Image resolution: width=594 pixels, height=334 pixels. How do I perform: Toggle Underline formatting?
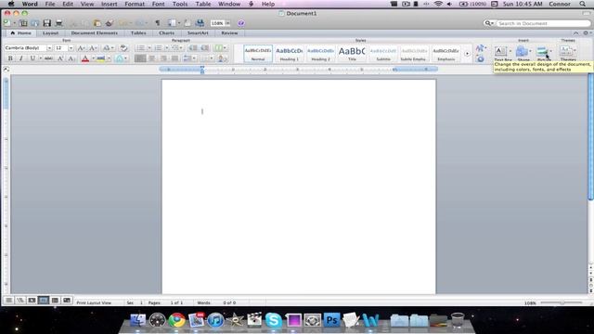32,58
